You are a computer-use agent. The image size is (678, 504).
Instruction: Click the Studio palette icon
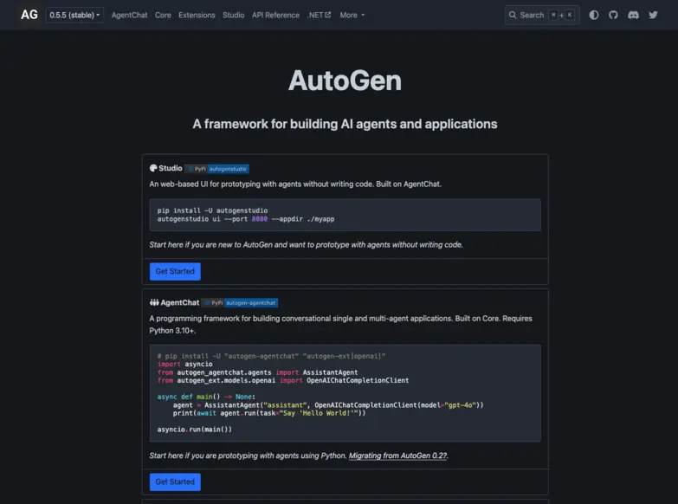pos(153,168)
